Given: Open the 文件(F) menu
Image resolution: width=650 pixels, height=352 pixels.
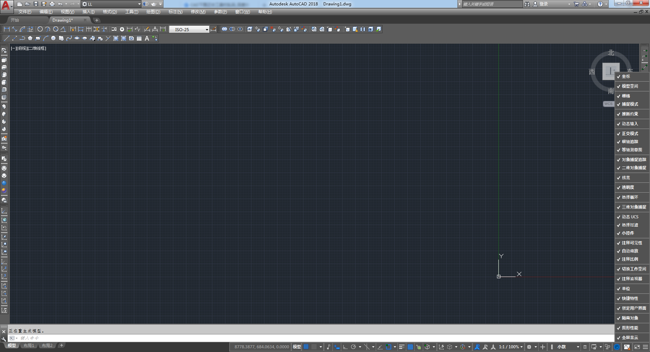Looking at the screenshot, I should 25,12.
